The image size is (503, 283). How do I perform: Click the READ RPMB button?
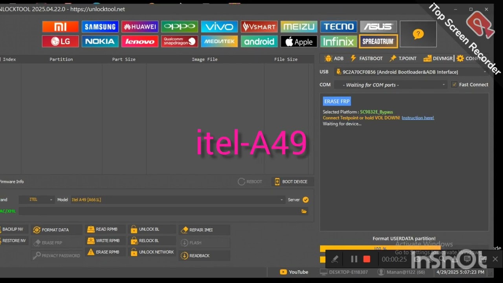(x=105, y=229)
